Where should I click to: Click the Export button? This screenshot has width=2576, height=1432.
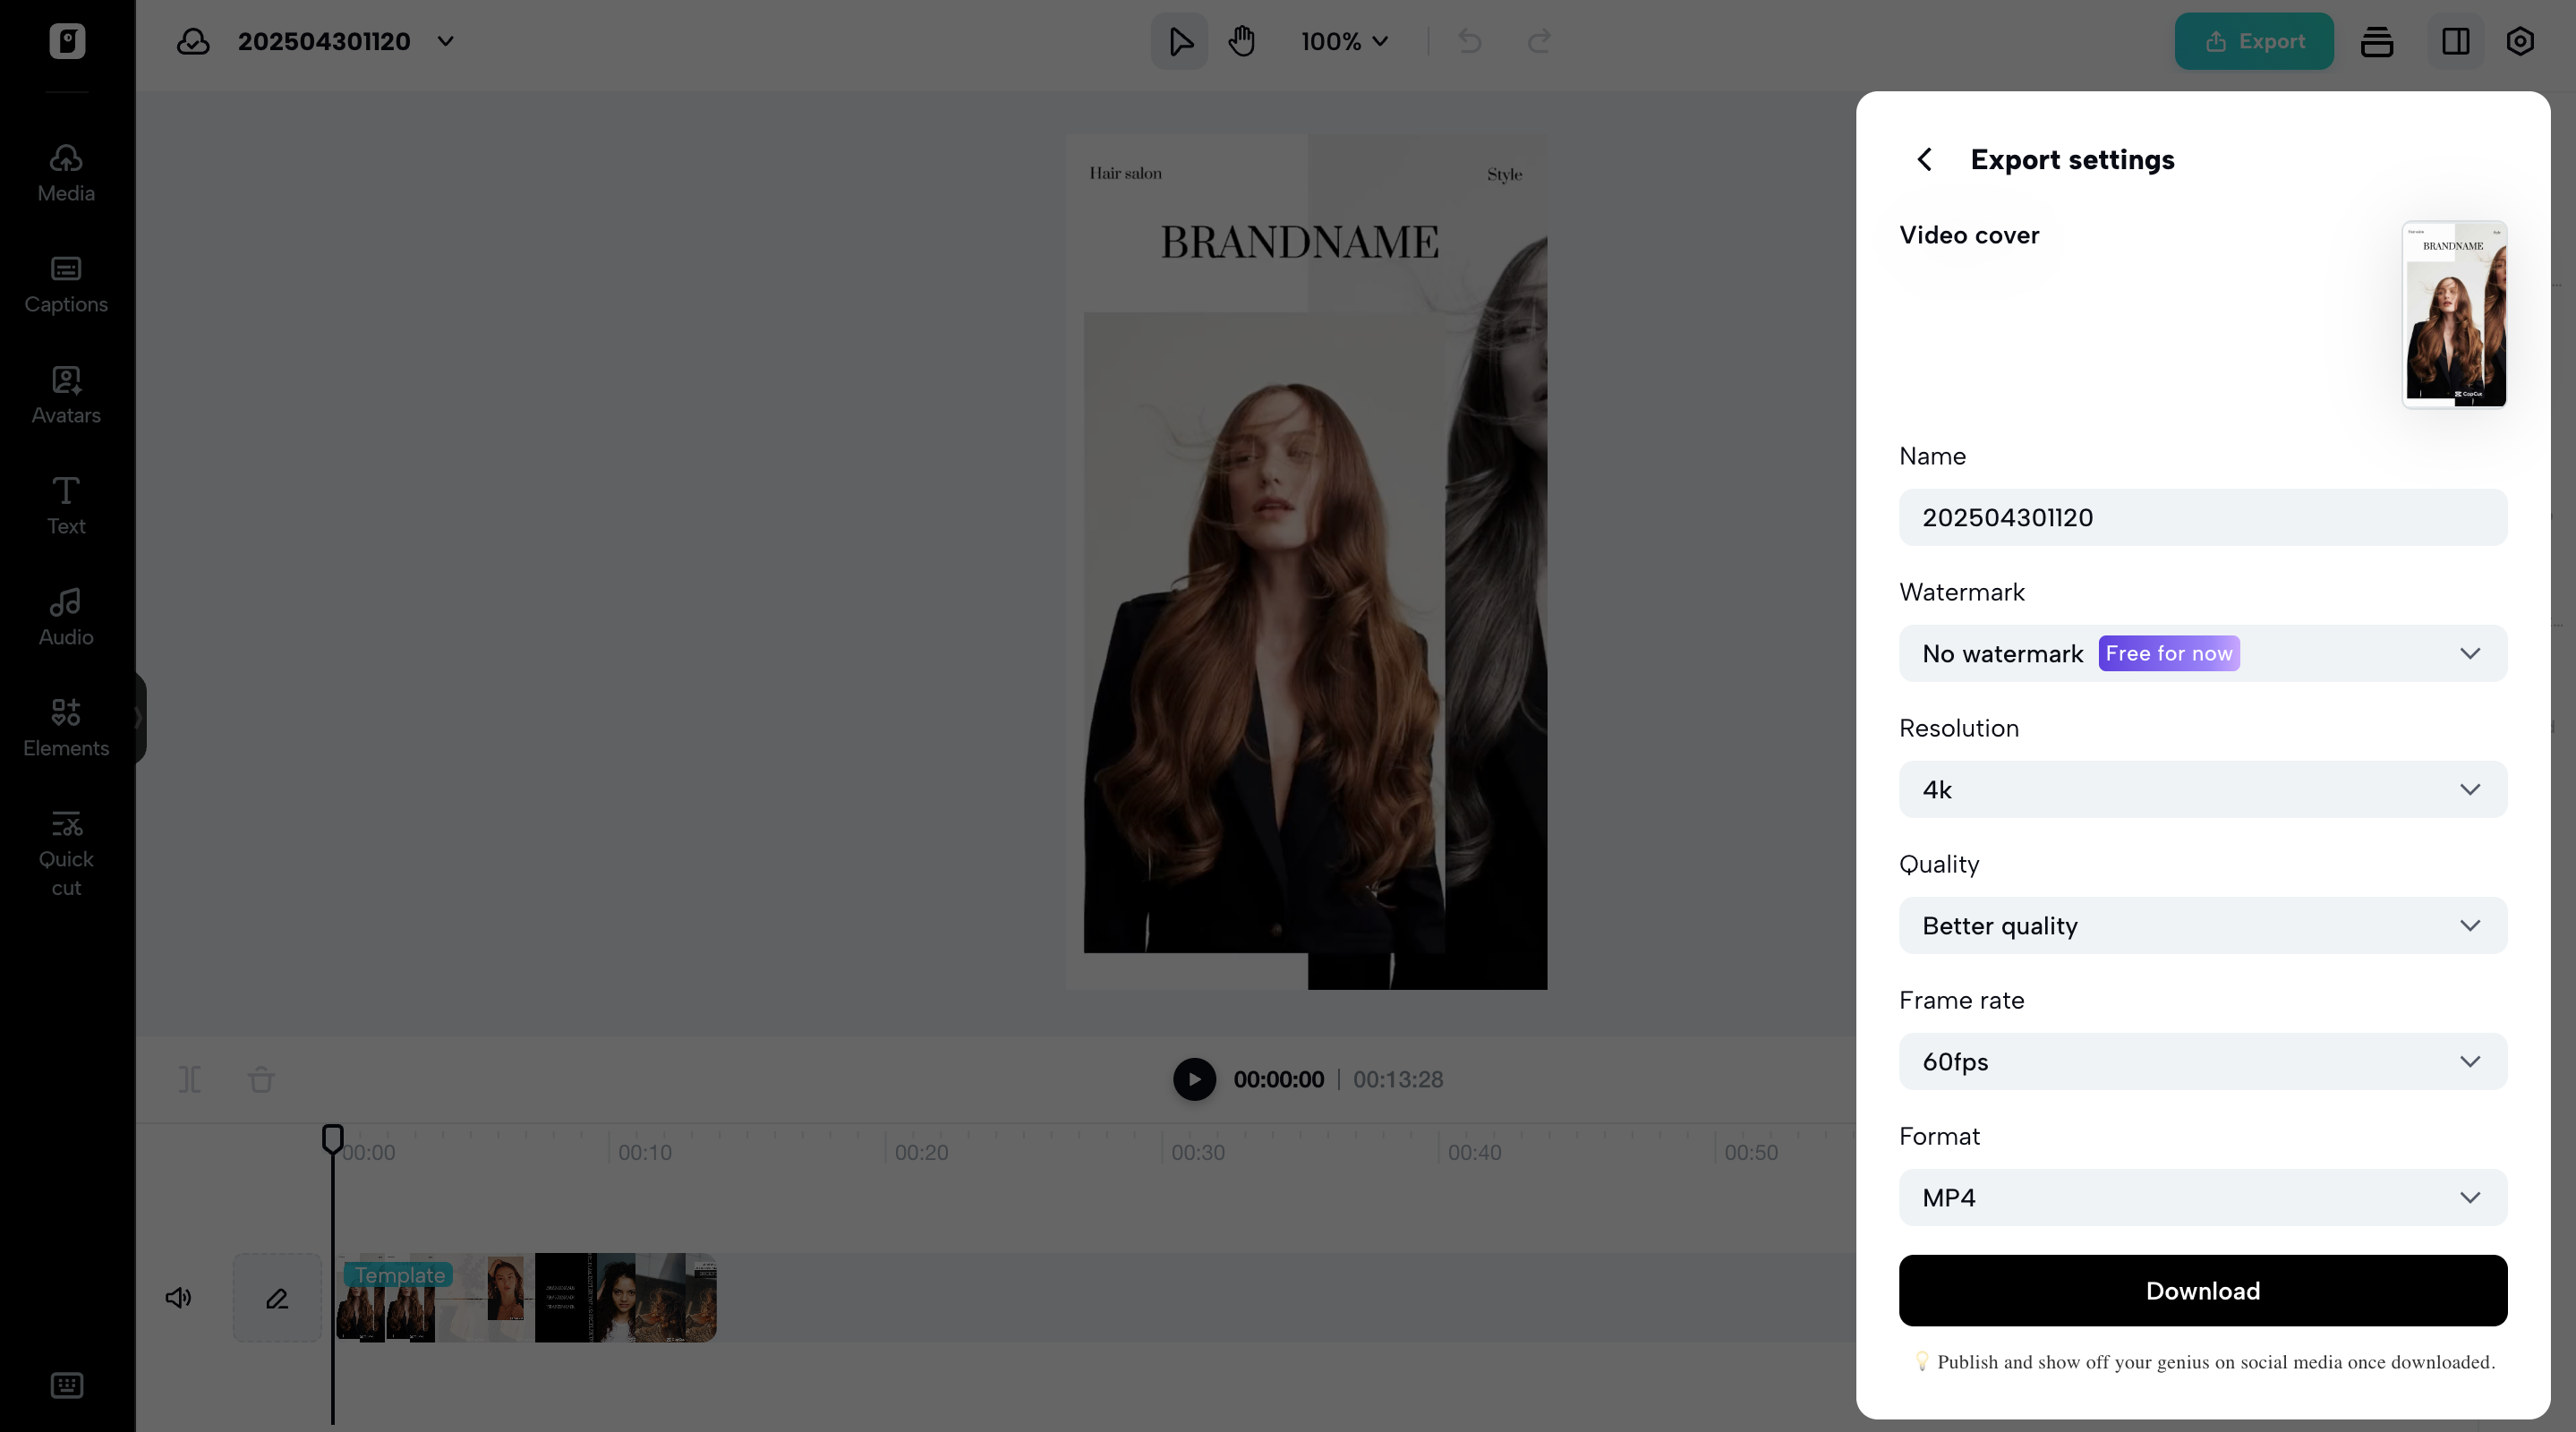pyautogui.click(x=2254, y=41)
